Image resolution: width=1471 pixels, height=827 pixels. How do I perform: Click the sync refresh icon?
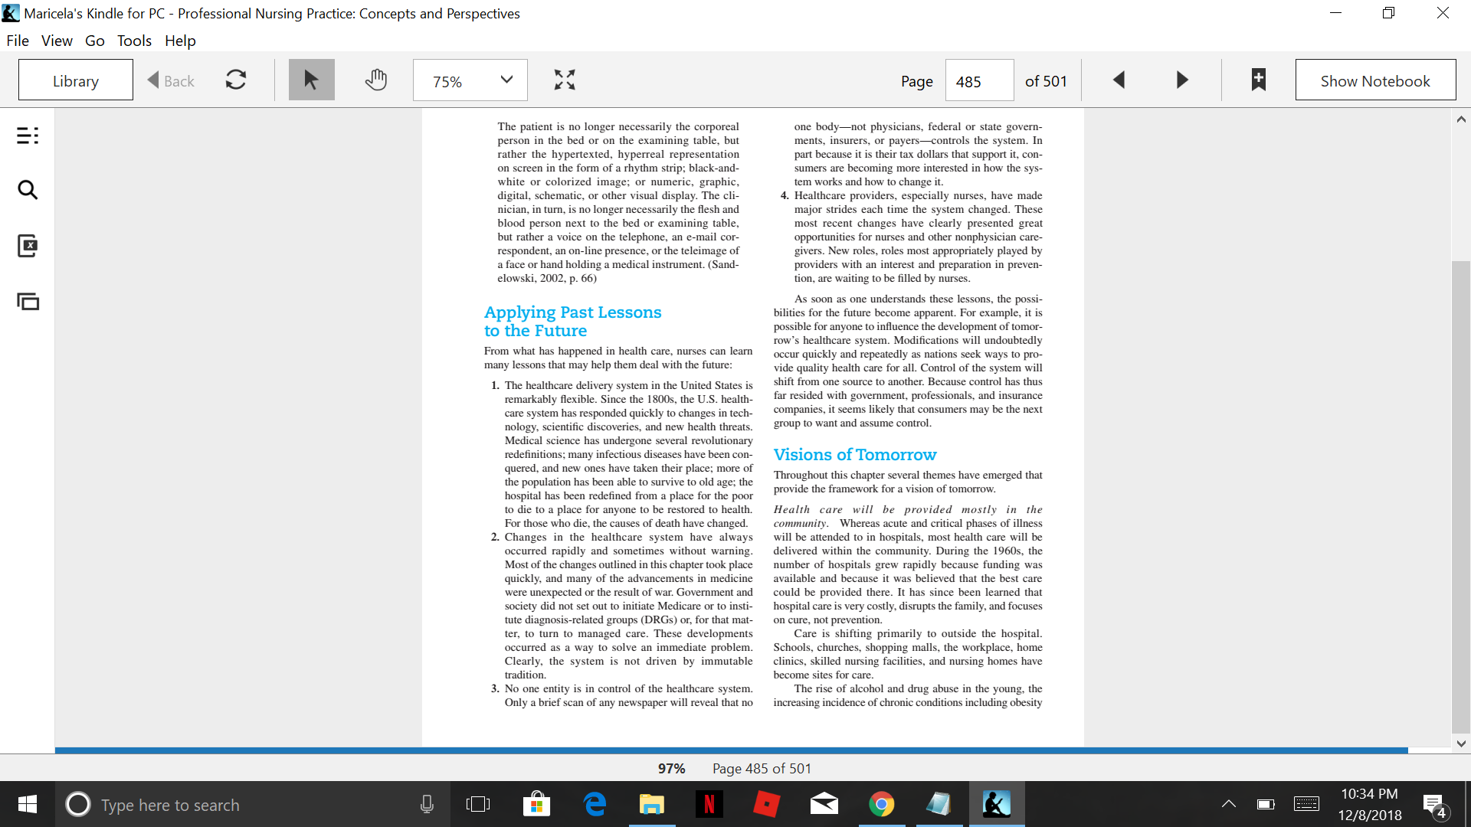236,80
